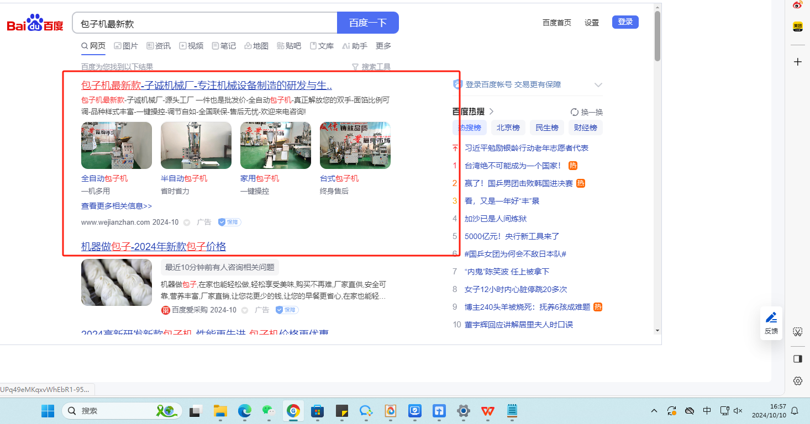Open the notification bell in system tray
Image resolution: width=810 pixels, height=424 pixels.
pyautogui.click(x=795, y=411)
